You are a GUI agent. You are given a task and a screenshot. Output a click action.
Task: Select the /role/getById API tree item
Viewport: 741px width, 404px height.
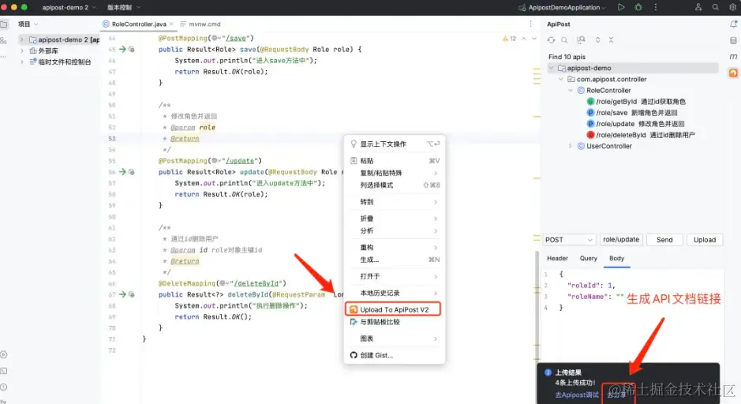point(636,102)
